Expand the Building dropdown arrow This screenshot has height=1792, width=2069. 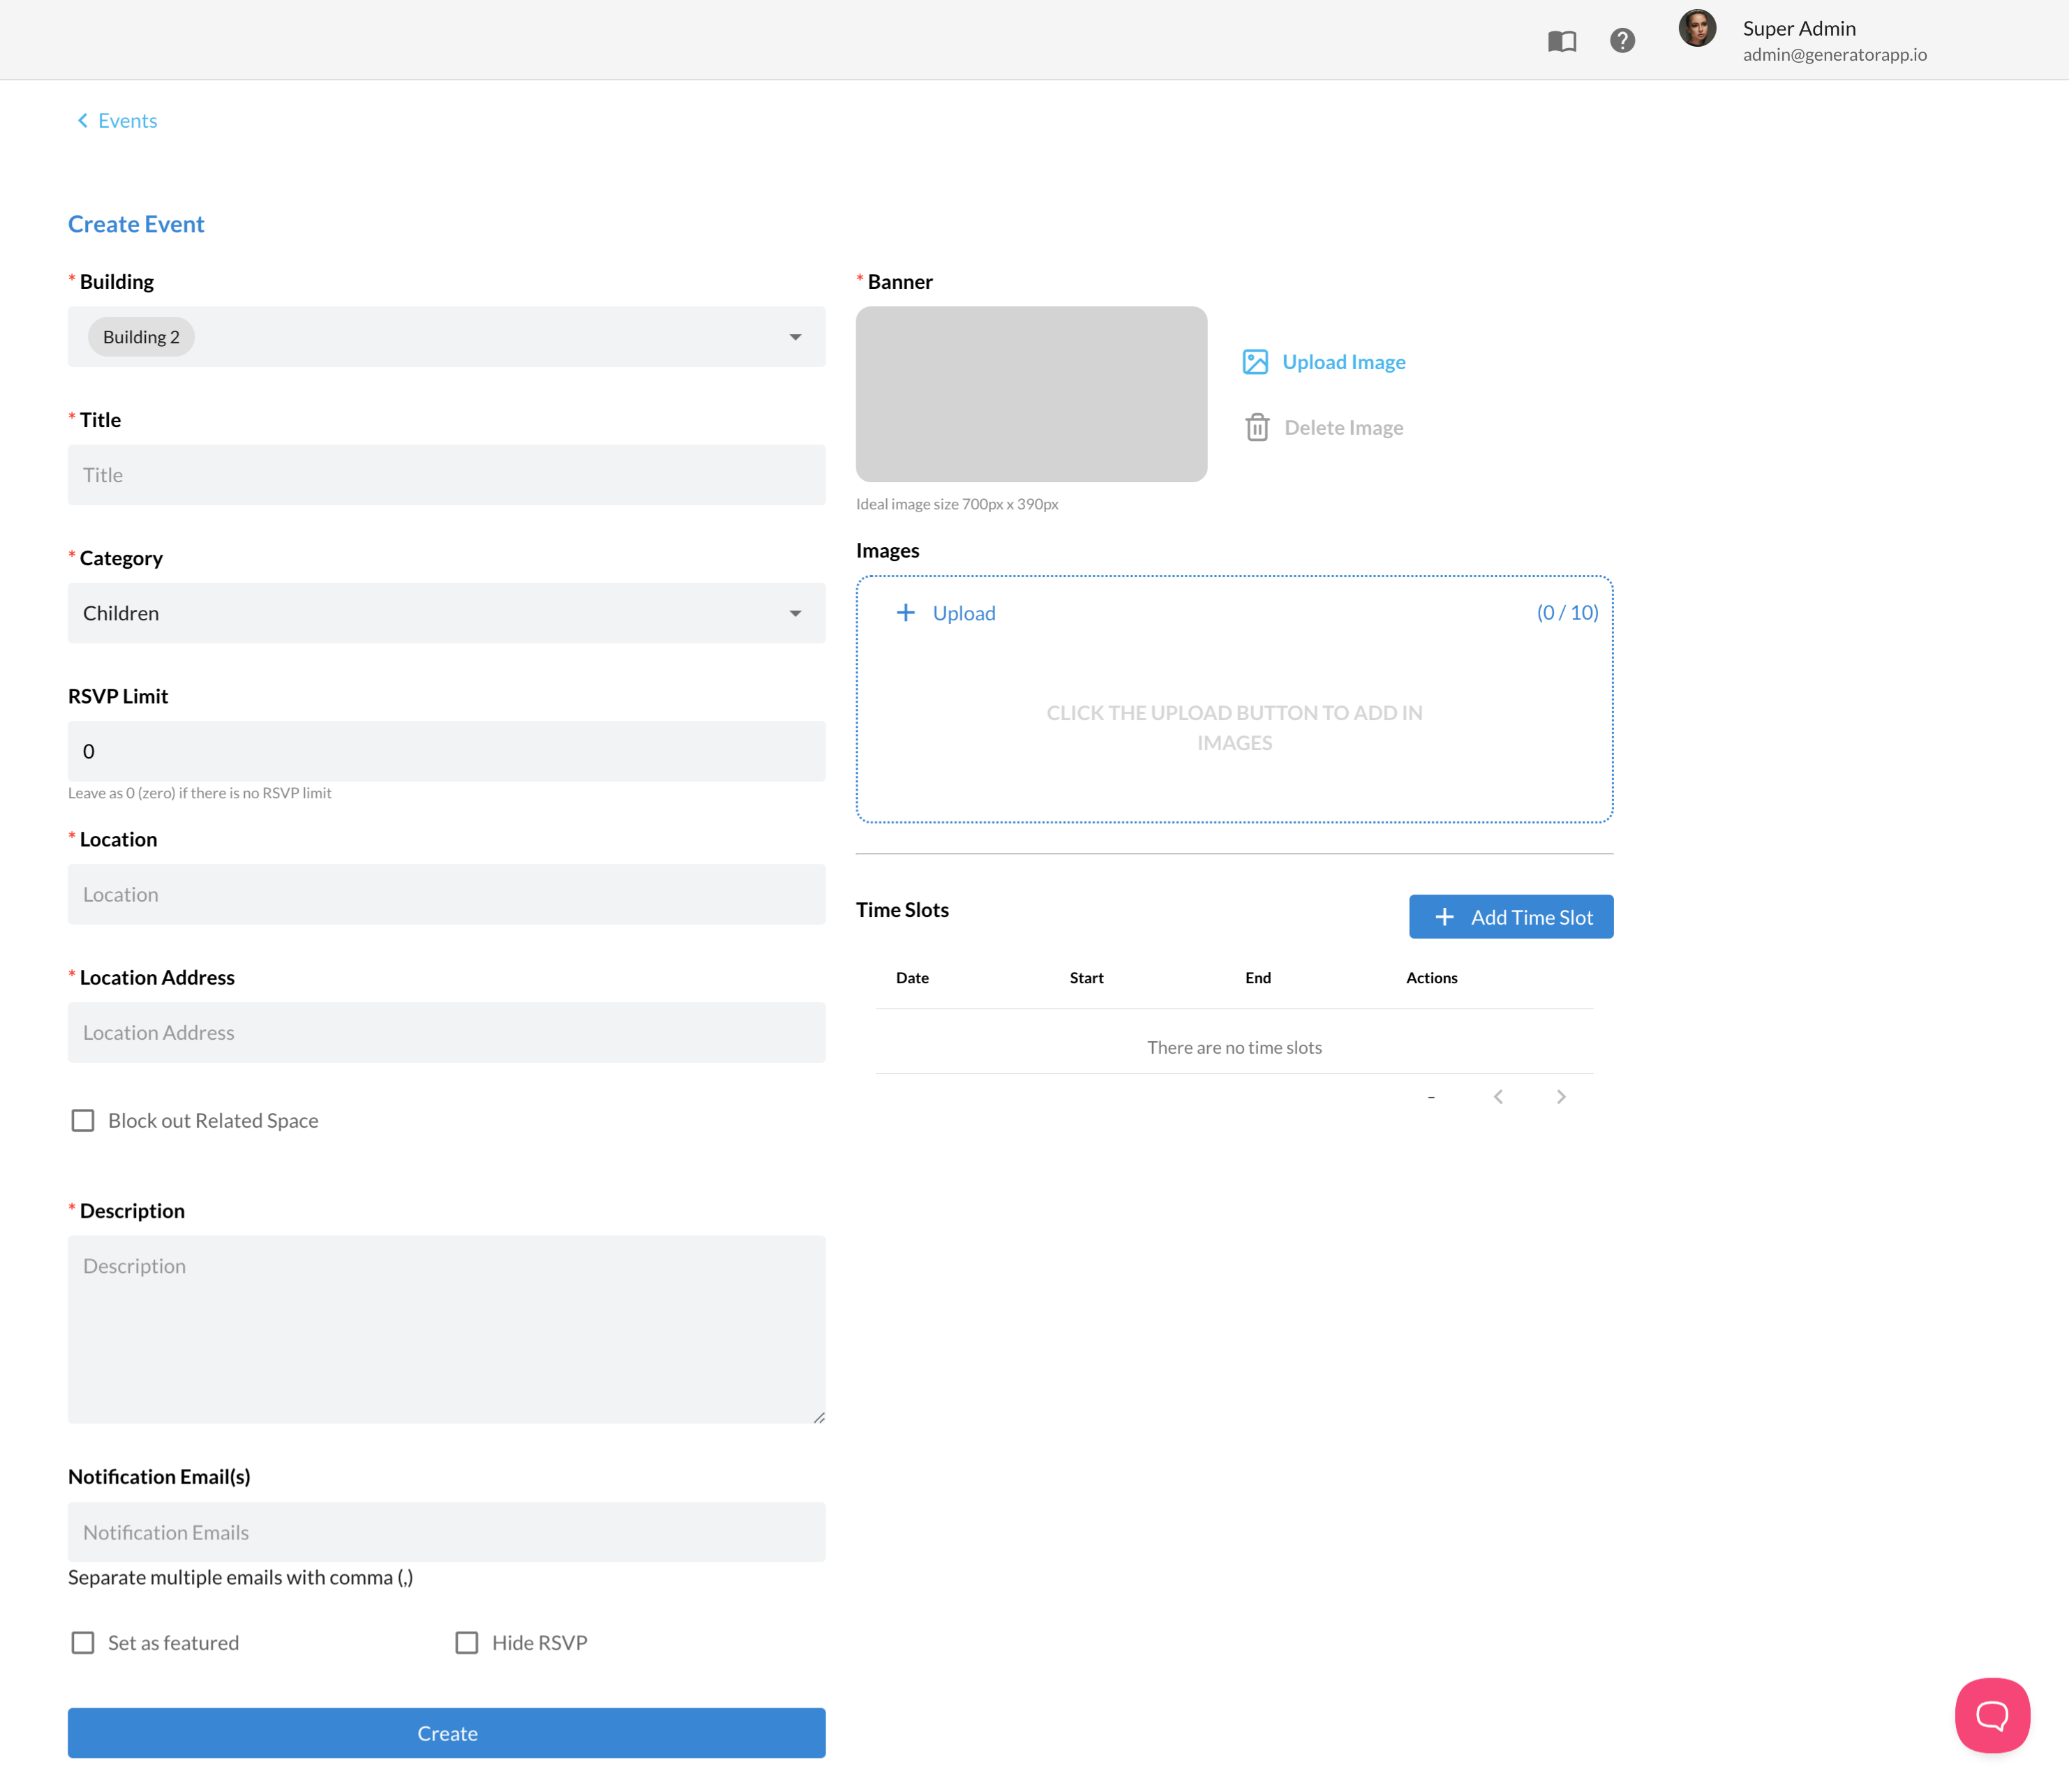(x=795, y=337)
